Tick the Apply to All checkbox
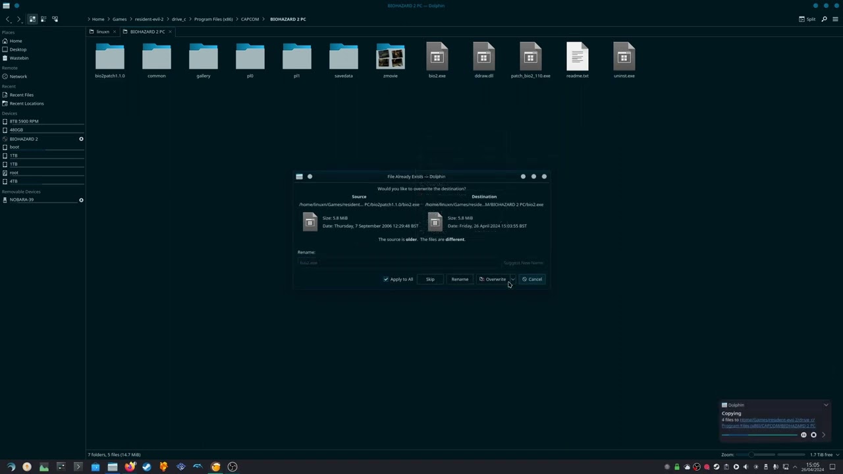Screen dimensions: 843x474 (386, 279)
